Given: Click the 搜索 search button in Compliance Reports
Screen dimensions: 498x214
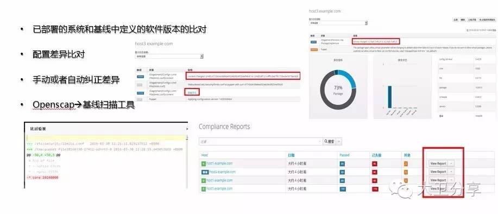Looking at the screenshot, I should [x=329, y=141].
